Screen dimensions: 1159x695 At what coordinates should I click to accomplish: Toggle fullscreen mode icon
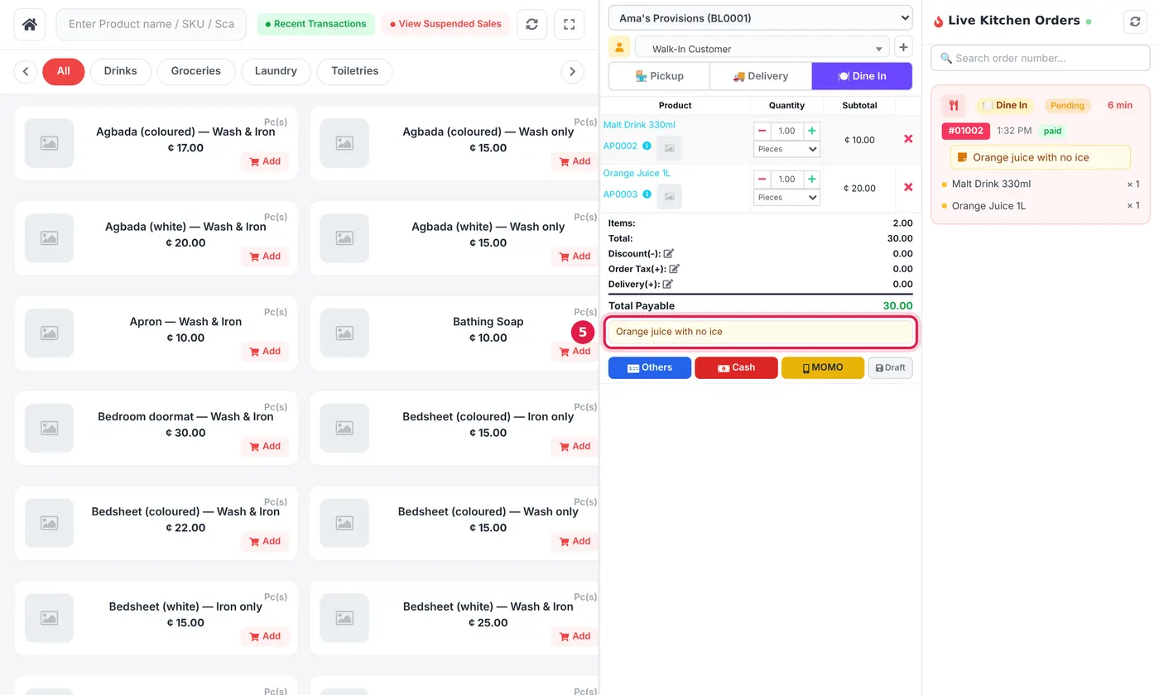pyautogui.click(x=569, y=25)
